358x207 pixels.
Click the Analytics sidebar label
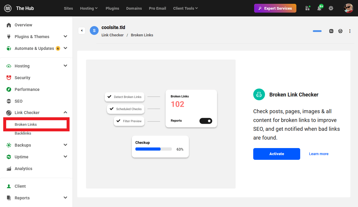coord(23,169)
